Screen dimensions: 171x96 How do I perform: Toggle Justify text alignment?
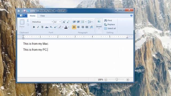(x=87, y=27)
